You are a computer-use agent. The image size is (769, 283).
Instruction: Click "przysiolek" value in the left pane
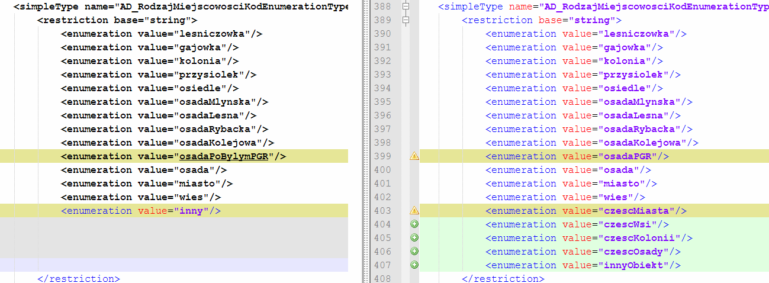(208, 75)
